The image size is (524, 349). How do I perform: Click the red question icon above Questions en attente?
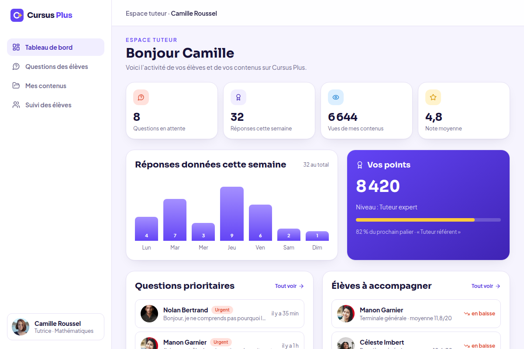pos(141,97)
